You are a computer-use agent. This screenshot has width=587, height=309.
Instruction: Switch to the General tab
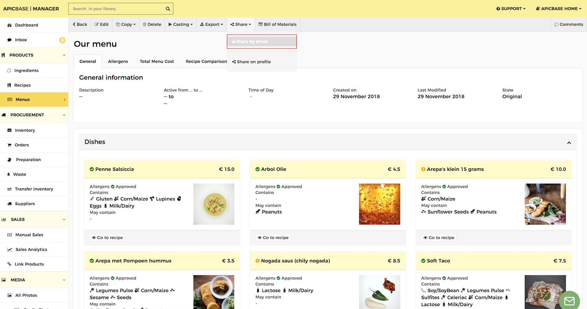(x=88, y=61)
